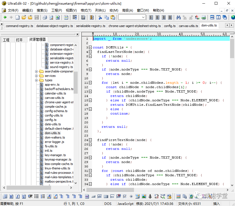Viewport: 235px width, 206px height.
Task: Collapse code fold at line 31
Action: (x=90, y=171)
